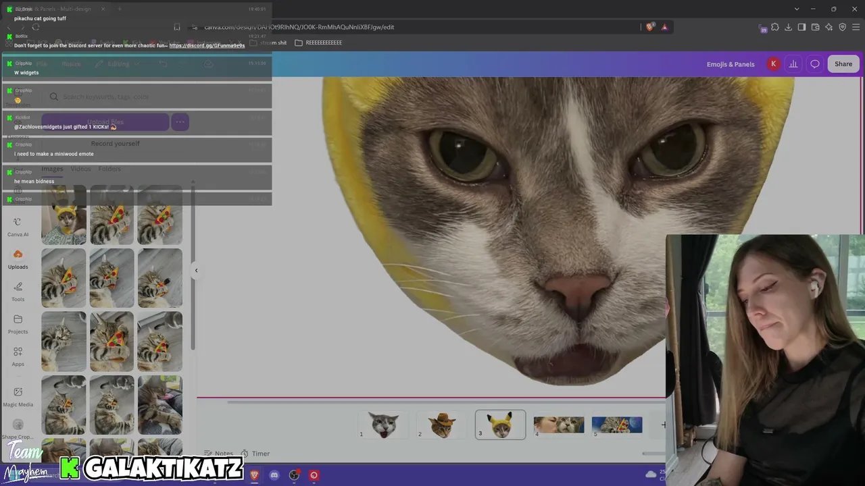Toggle the browser sidebar panel icon
This screenshot has height=486, width=865.
click(x=802, y=27)
